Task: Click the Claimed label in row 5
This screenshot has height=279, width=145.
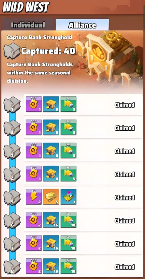Action: pyautogui.click(x=125, y=197)
